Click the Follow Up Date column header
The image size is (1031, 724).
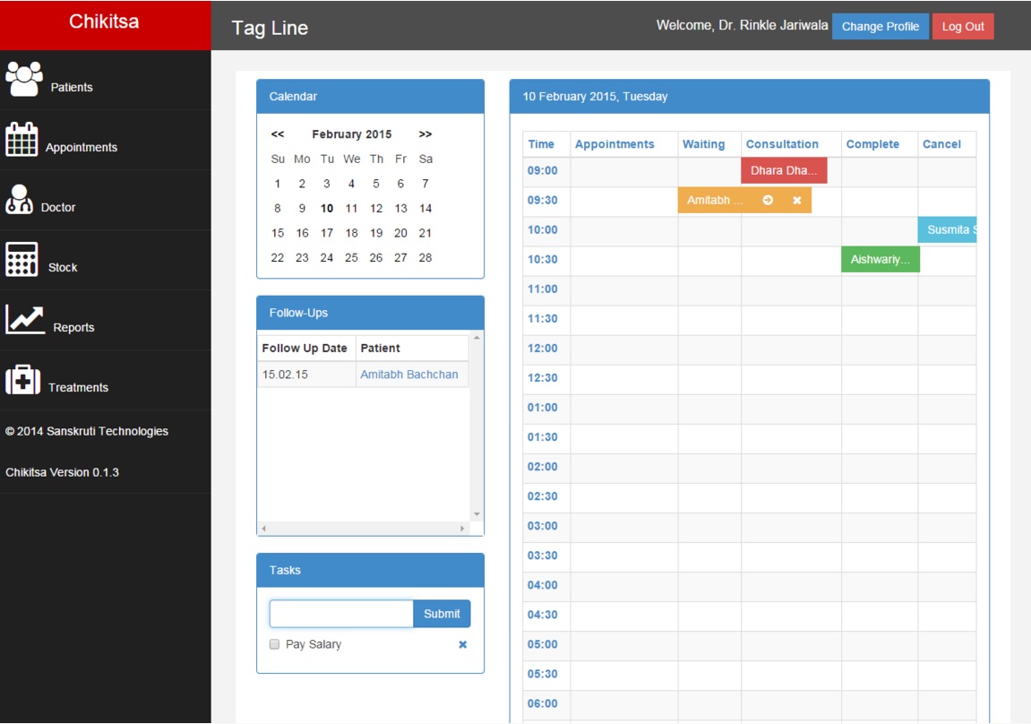[x=305, y=348]
